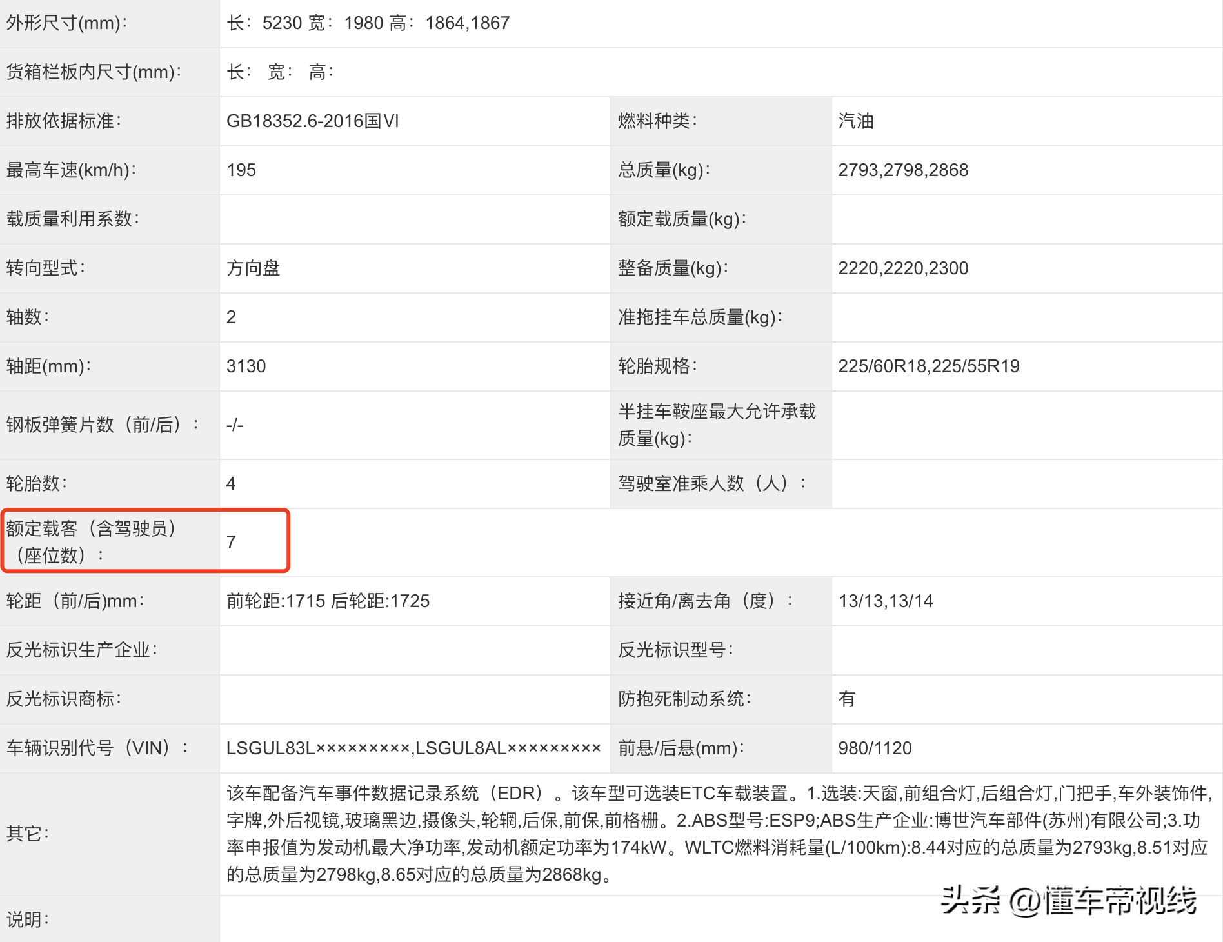
Task: Select the 总质量(kg) label
Action: pyautogui.click(x=664, y=170)
